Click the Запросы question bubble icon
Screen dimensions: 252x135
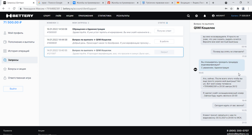coord(5,60)
